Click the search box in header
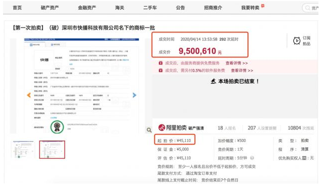This screenshot has width=327, height=188. (x=310, y=8)
